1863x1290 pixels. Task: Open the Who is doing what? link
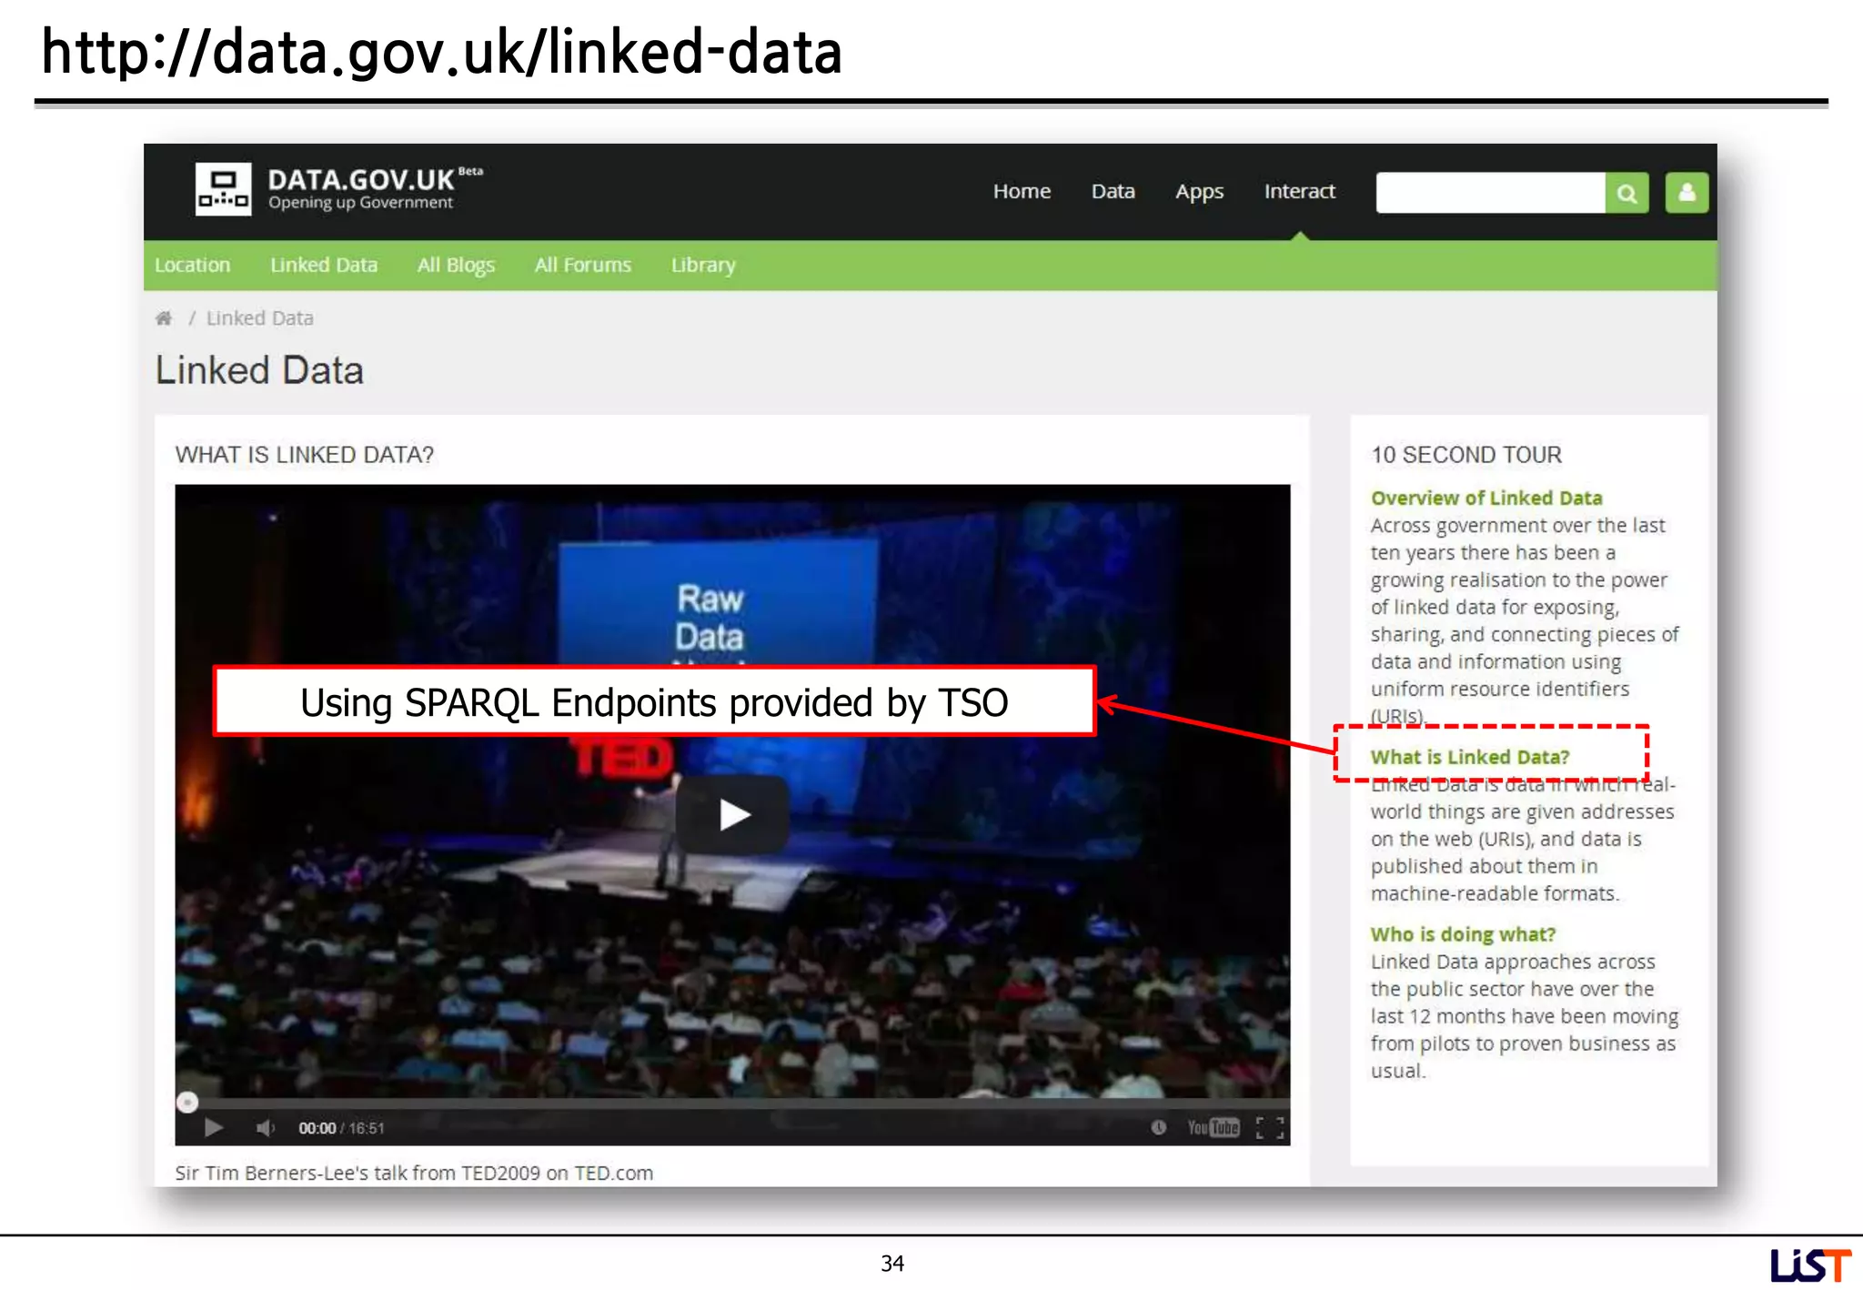(x=1463, y=934)
